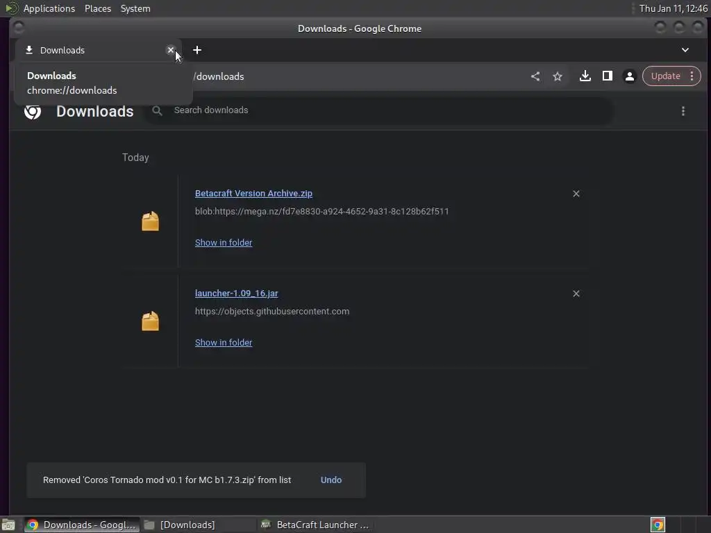The width and height of the screenshot is (711, 533).
Task: Open launcher-1.09_16.jar link
Action: tap(236, 294)
